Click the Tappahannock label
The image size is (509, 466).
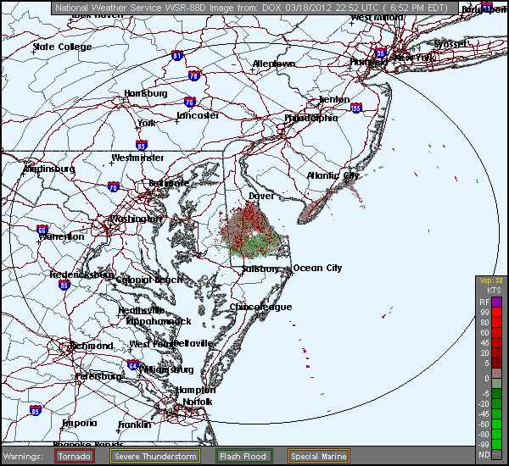click(x=159, y=321)
